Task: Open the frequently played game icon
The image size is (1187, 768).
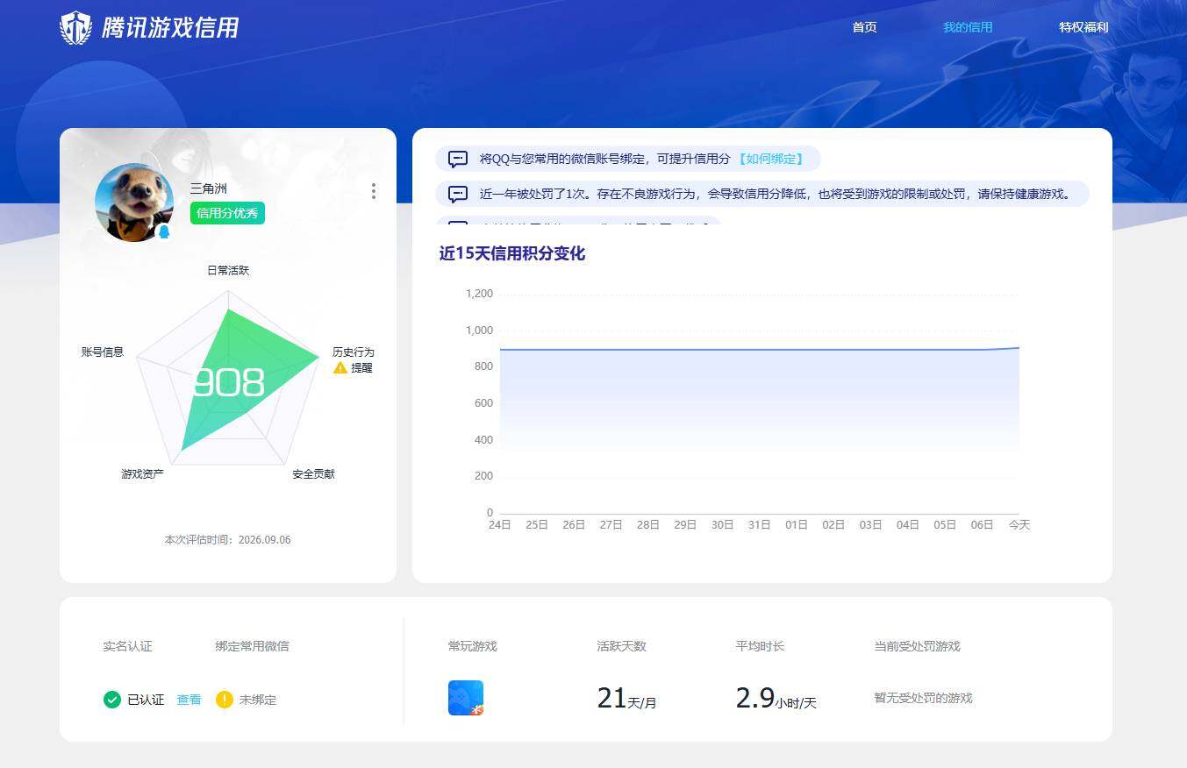Action: [466, 698]
